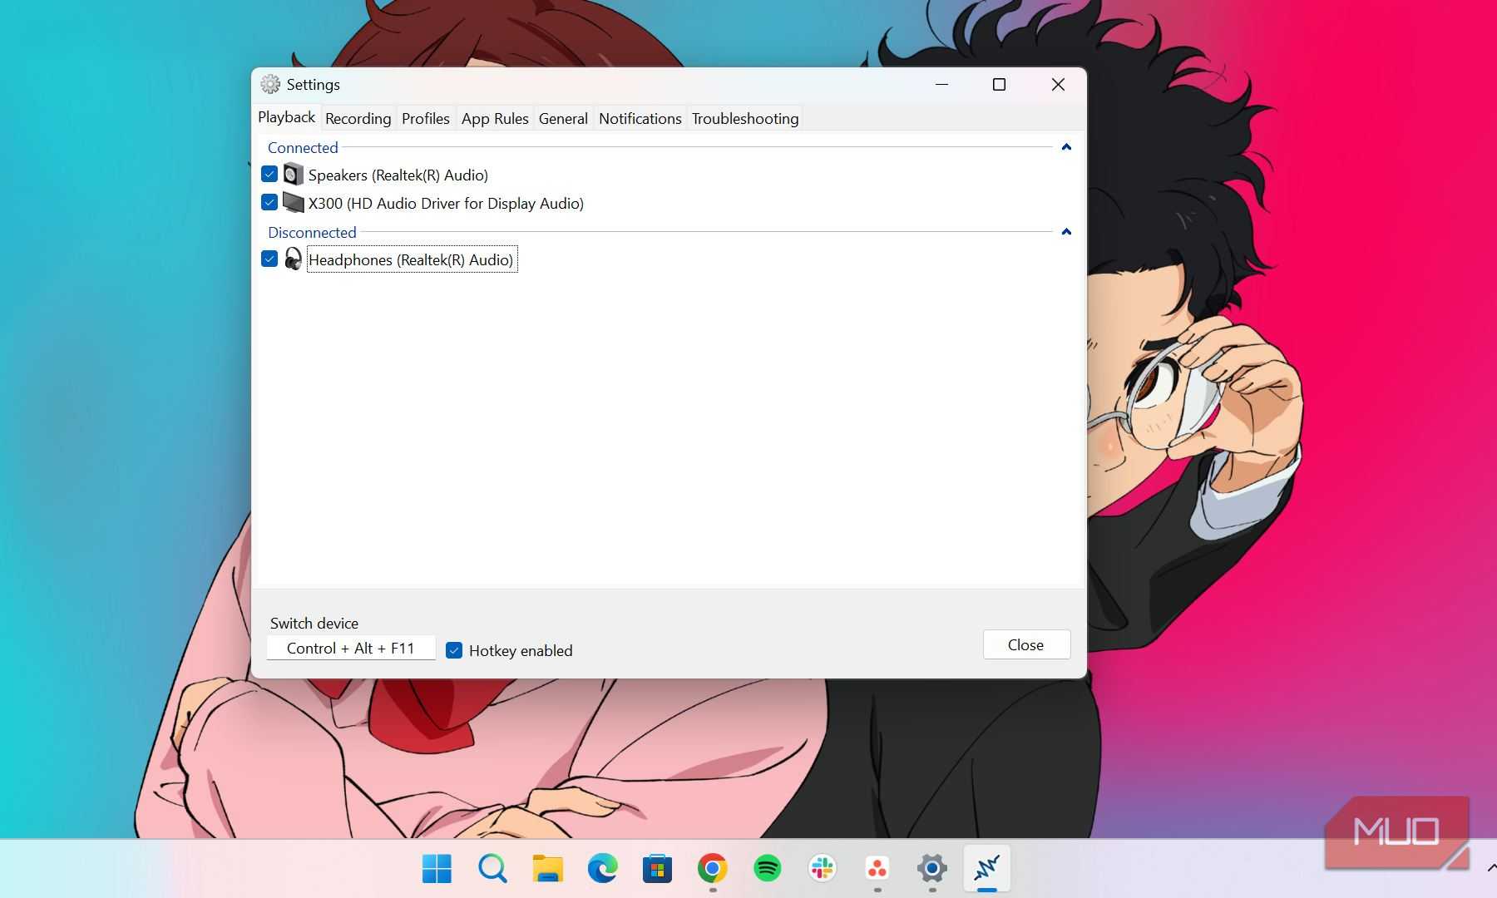This screenshot has width=1497, height=898.
Task: Open the red three-dot app in taskbar
Action: click(x=877, y=869)
